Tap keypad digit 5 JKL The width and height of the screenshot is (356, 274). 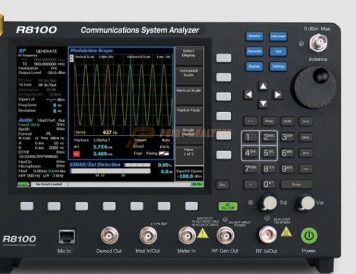(269, 153)
